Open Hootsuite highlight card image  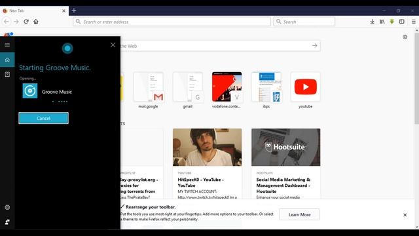click(285, 147)
